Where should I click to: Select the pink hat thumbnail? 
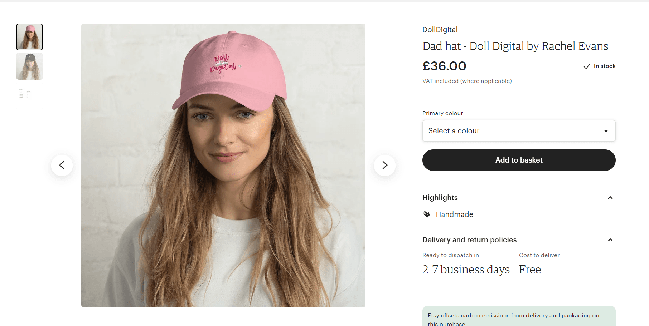tap(29, 37)
